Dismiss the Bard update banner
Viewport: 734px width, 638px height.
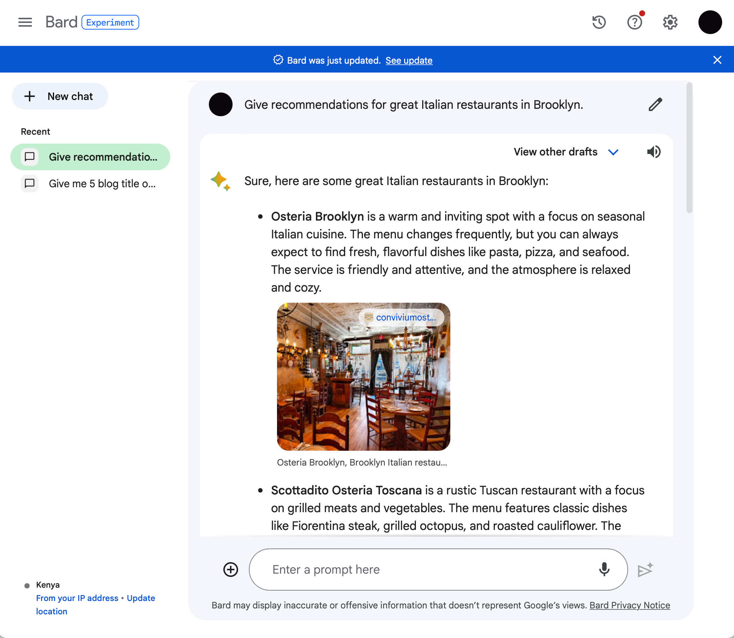[x=717, y=60]
